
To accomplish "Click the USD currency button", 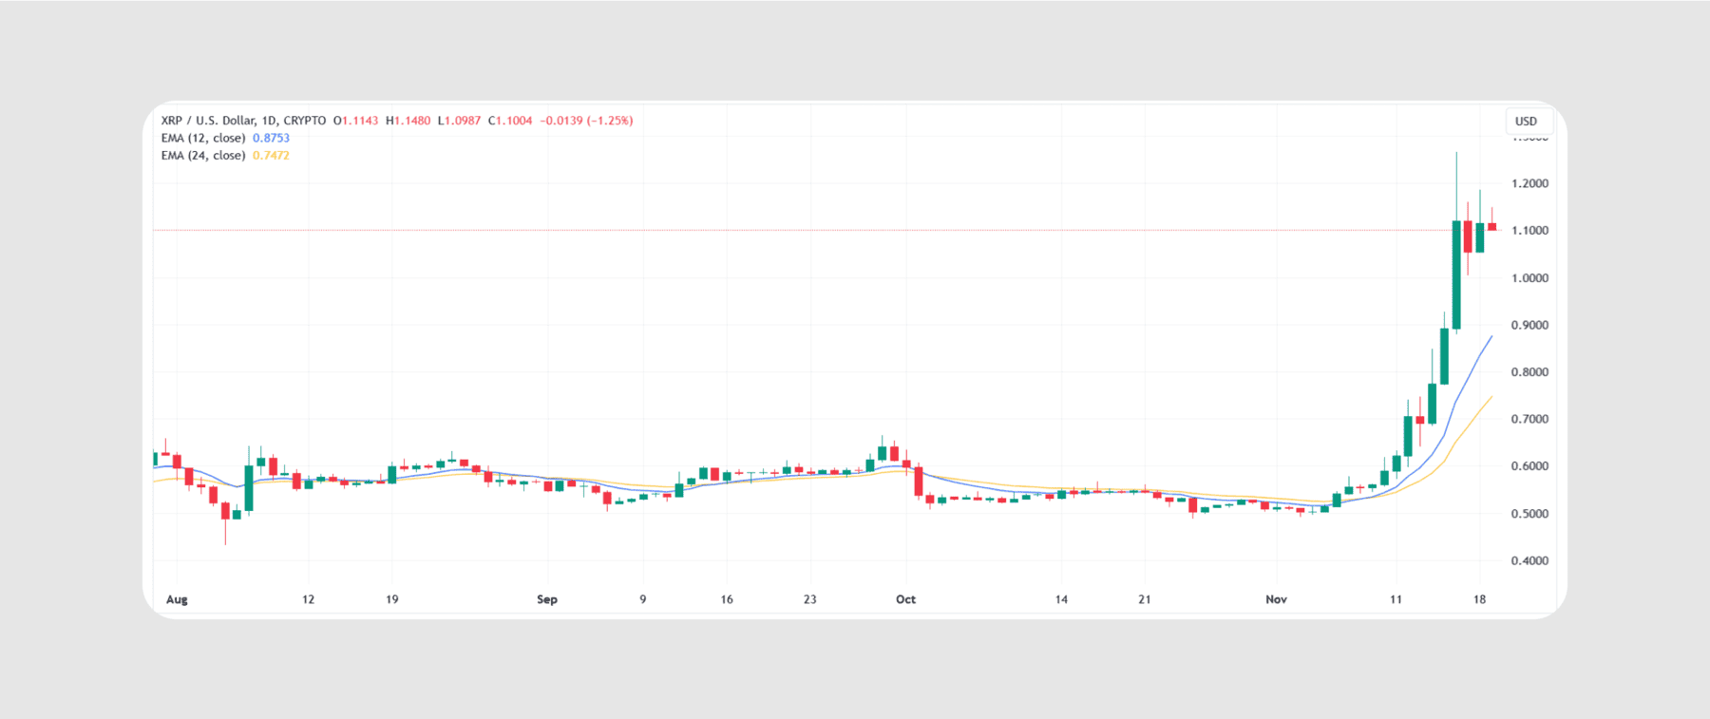I will point(1528,122).
